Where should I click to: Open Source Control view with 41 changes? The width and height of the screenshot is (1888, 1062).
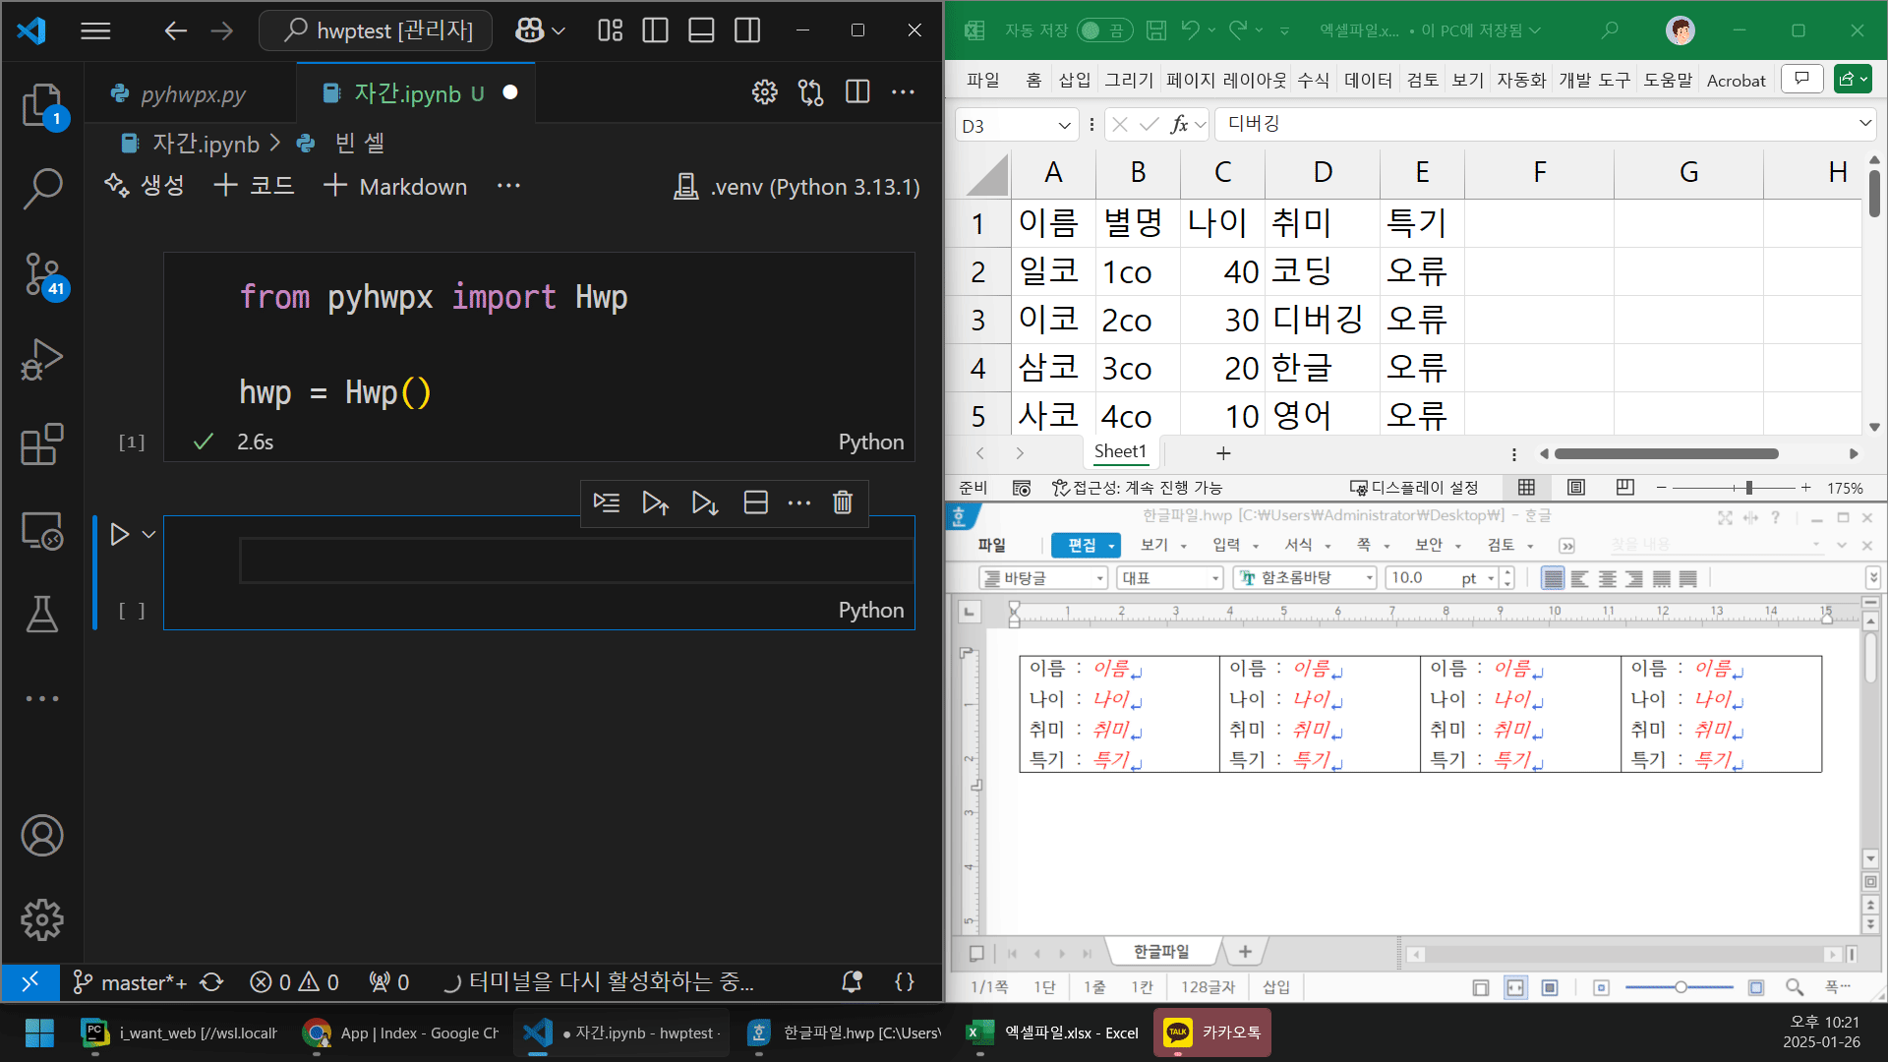point(42,275)
